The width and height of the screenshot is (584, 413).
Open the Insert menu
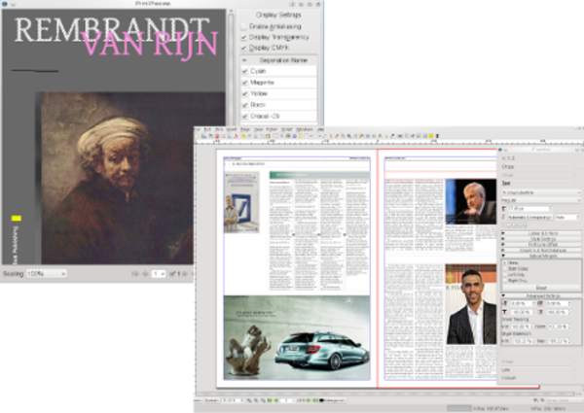click(x=232, y=129)
